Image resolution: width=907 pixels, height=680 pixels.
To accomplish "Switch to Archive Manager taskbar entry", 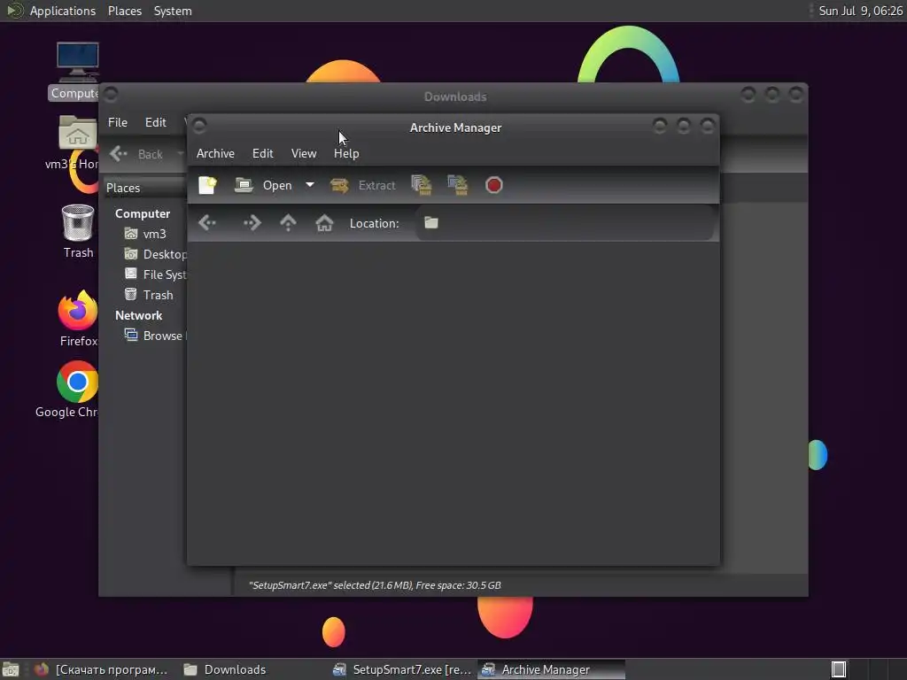I will point(551,669).
